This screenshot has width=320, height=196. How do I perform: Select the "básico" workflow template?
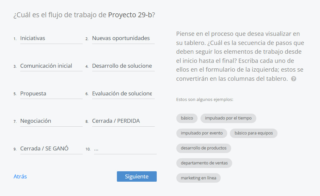(187, 118)
